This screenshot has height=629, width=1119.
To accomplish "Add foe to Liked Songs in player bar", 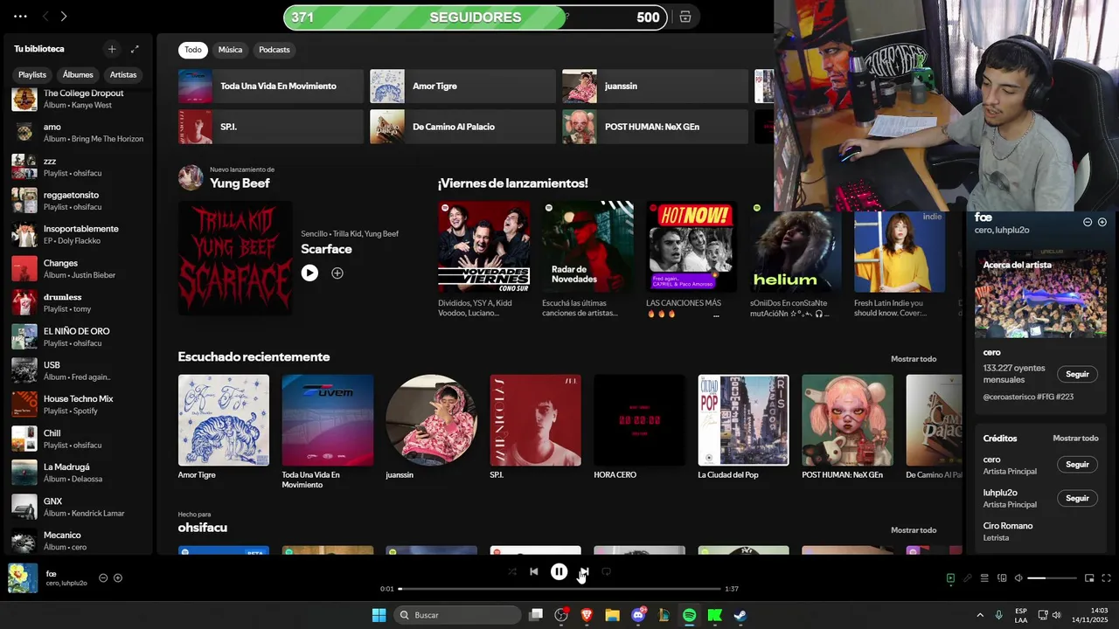I will click(x=118, y=578).
